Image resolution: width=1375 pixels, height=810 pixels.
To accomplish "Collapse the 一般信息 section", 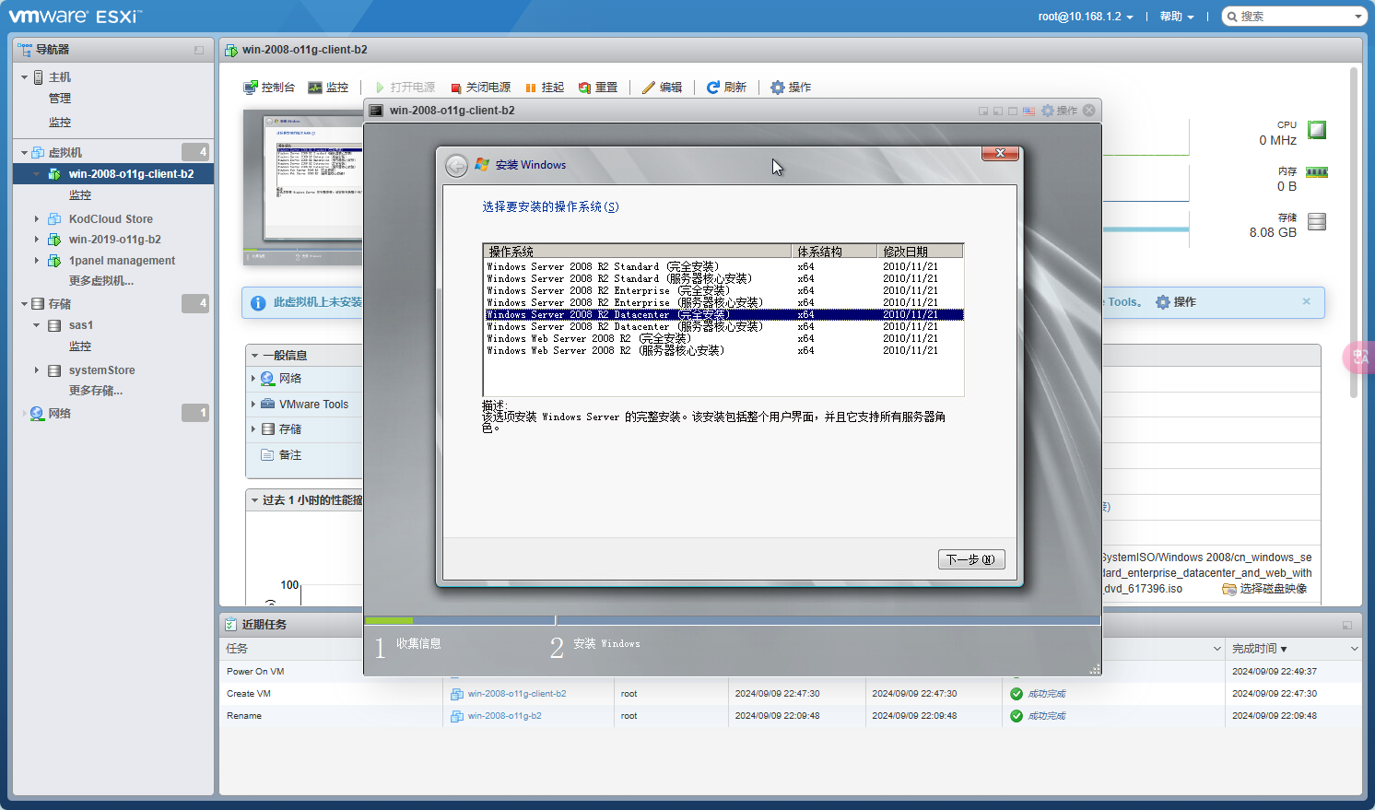I will 254,356.
